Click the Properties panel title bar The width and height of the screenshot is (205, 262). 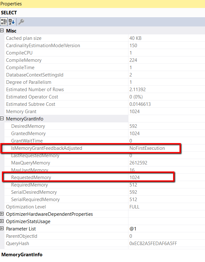[x=102, y=4]
